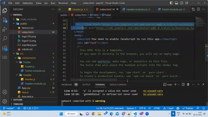Open the Run and Debug view
Screen dimensions: 208x117
[5, 29]
